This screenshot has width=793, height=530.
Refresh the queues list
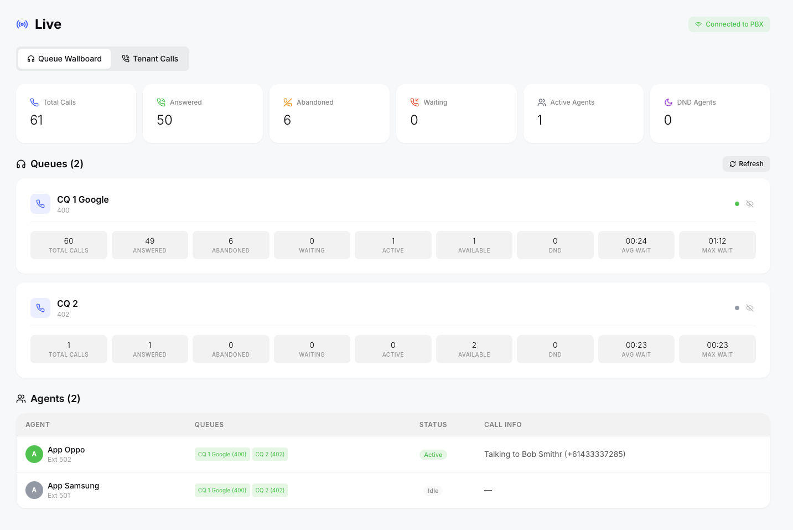click(x=746, y=164)
